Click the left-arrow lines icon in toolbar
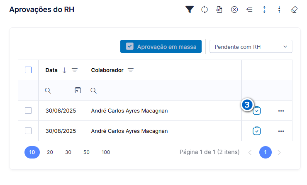Image resolution: width=307 pixels, height=185 pixels. (249, 10)
